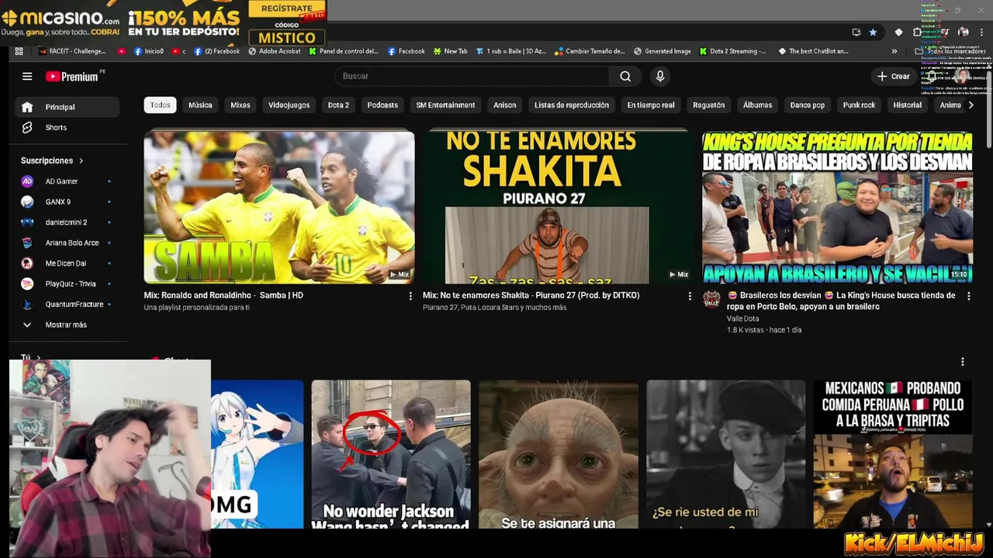Open the anime girl OMG short
Image resolution: width=993 pixels, height=558 pixels.
257,454
